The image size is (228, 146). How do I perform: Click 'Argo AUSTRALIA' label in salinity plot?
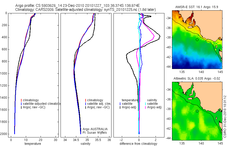95,129
